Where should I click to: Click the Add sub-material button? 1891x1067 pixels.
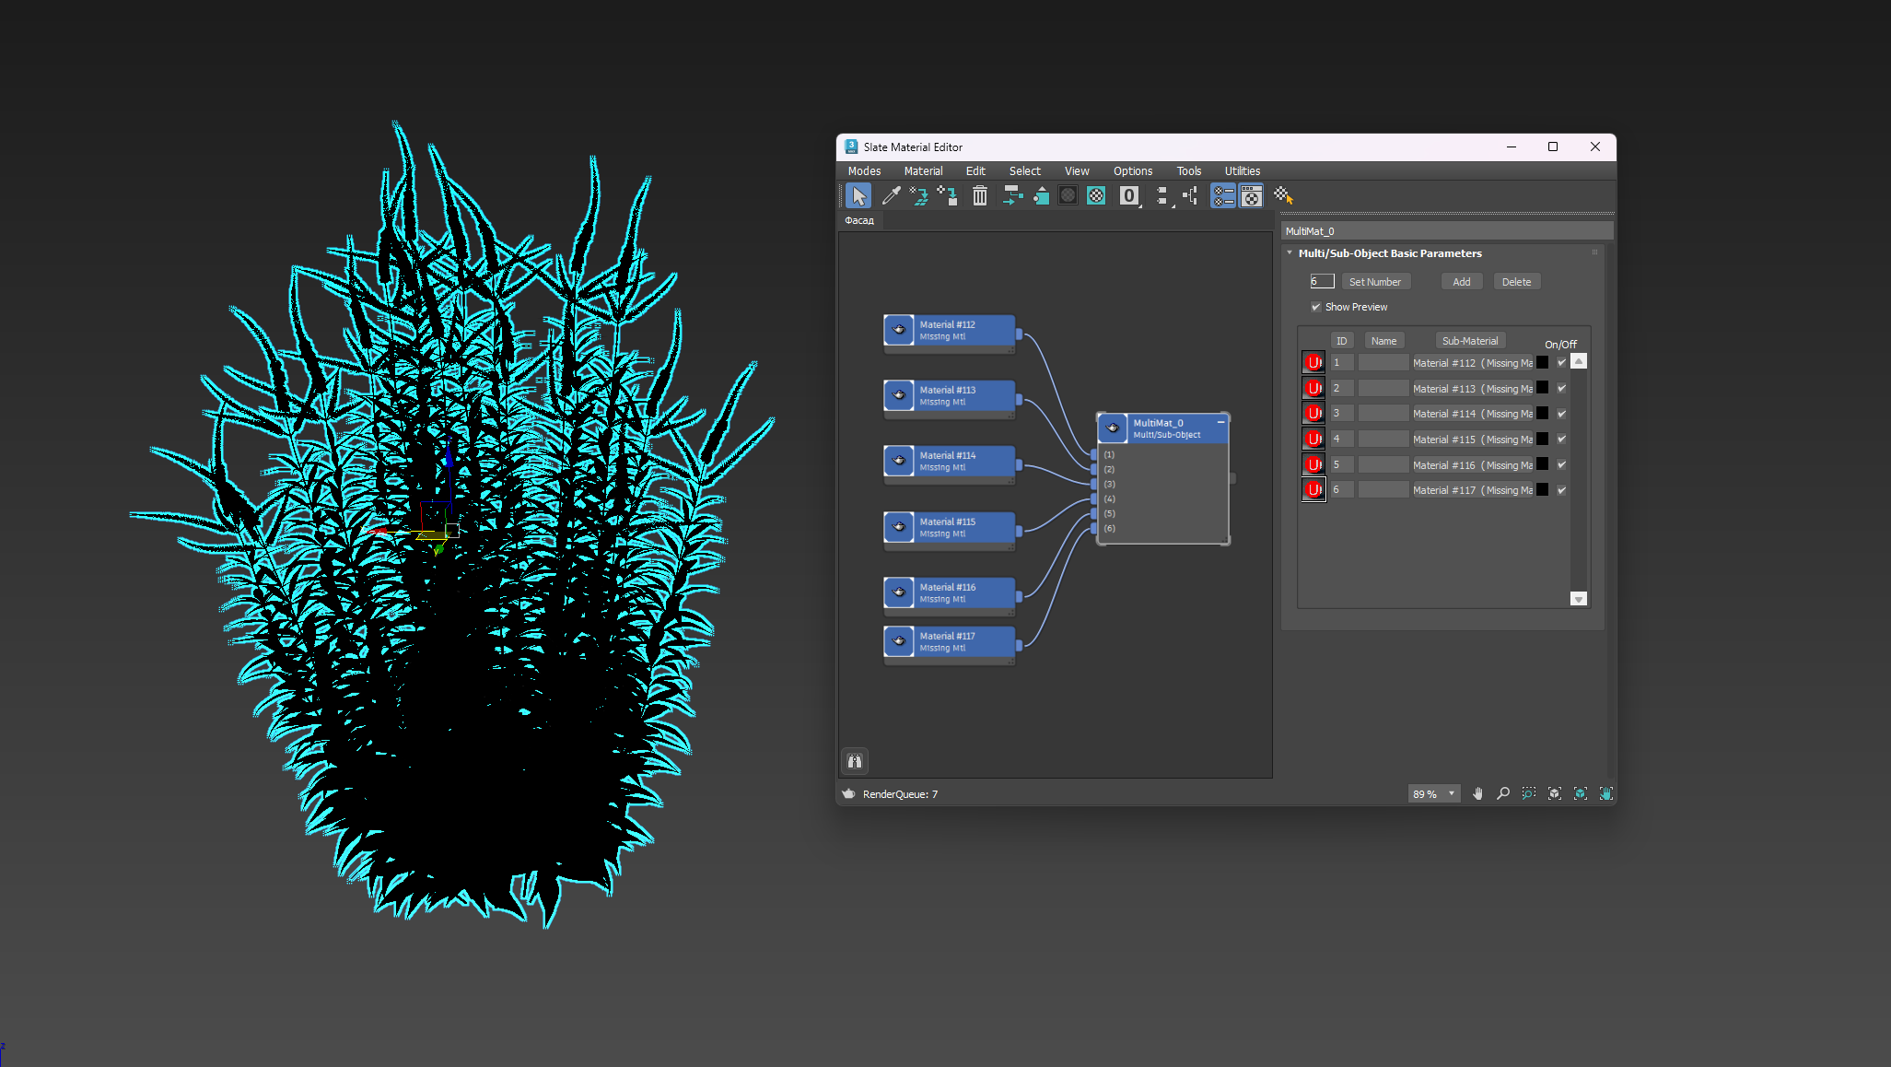(1461, 282)
